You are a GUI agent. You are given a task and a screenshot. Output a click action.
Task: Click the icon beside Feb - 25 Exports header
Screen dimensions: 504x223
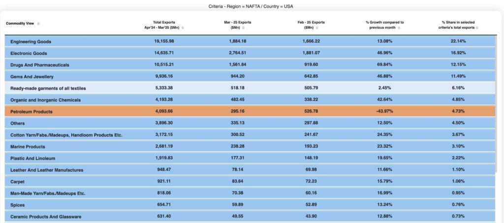[x=316, y=28]
